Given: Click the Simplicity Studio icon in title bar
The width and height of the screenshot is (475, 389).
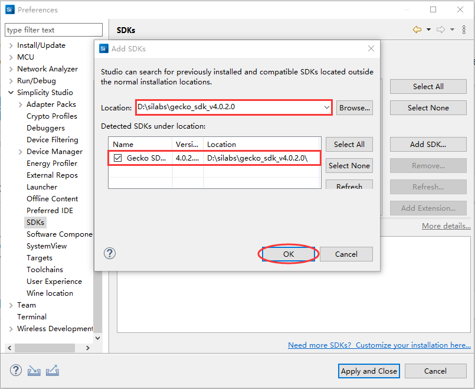Looking at the screenshot, I should [x=9, y=9].
